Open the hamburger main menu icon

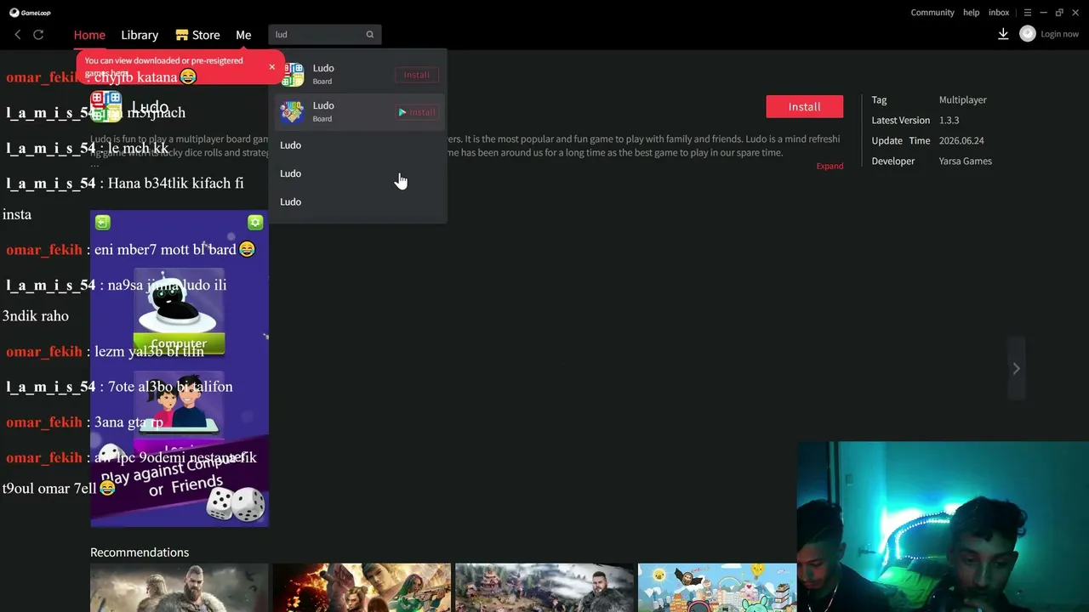[x=1028, y=13]
